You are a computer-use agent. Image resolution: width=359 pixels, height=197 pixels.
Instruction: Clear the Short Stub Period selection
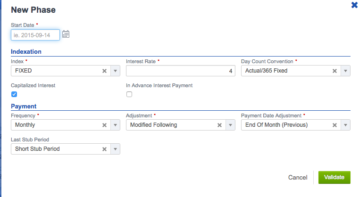(104, 149)
